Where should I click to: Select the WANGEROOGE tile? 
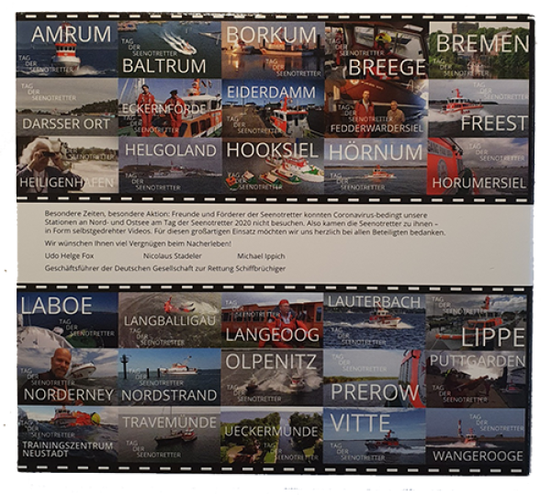tap(476, 436)
